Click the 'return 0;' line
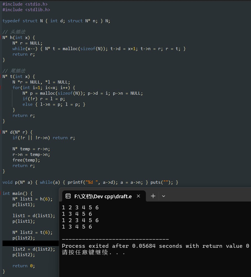The width and height of the screenshot is (251, 277). (x=23, y=266)
